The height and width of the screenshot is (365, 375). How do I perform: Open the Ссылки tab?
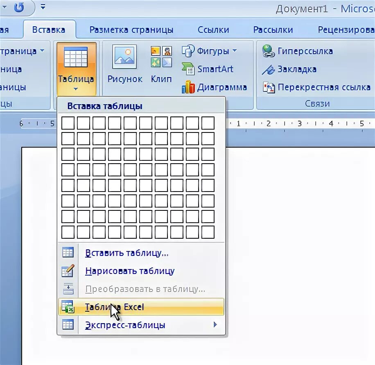213,30
